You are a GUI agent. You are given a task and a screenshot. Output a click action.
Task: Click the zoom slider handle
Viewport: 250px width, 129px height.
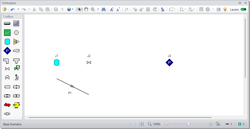(x=189, y=124)
